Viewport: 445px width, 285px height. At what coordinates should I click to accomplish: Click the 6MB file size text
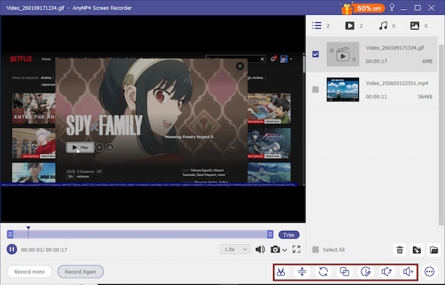click(x=427, y=61)
